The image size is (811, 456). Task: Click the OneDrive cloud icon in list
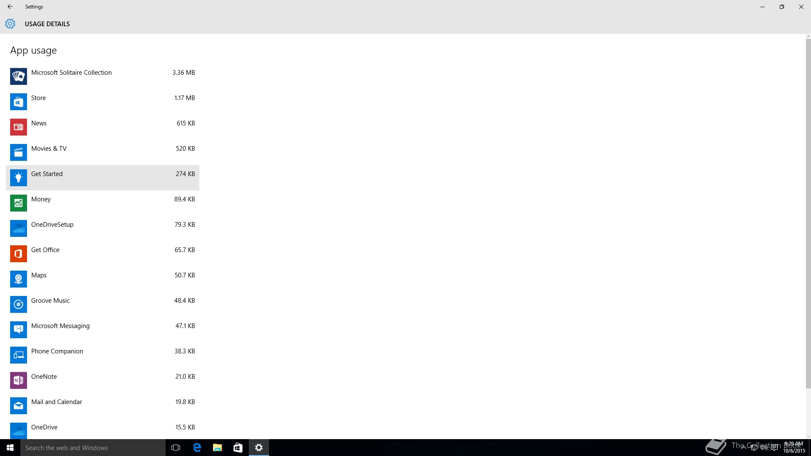[19, 431]
